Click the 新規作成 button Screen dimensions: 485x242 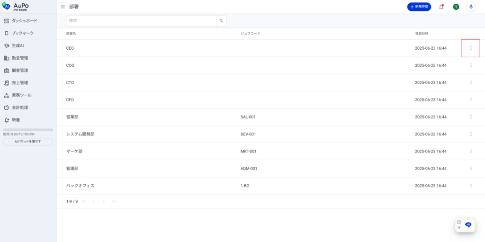pyautogui.click(x=419, y=7)
